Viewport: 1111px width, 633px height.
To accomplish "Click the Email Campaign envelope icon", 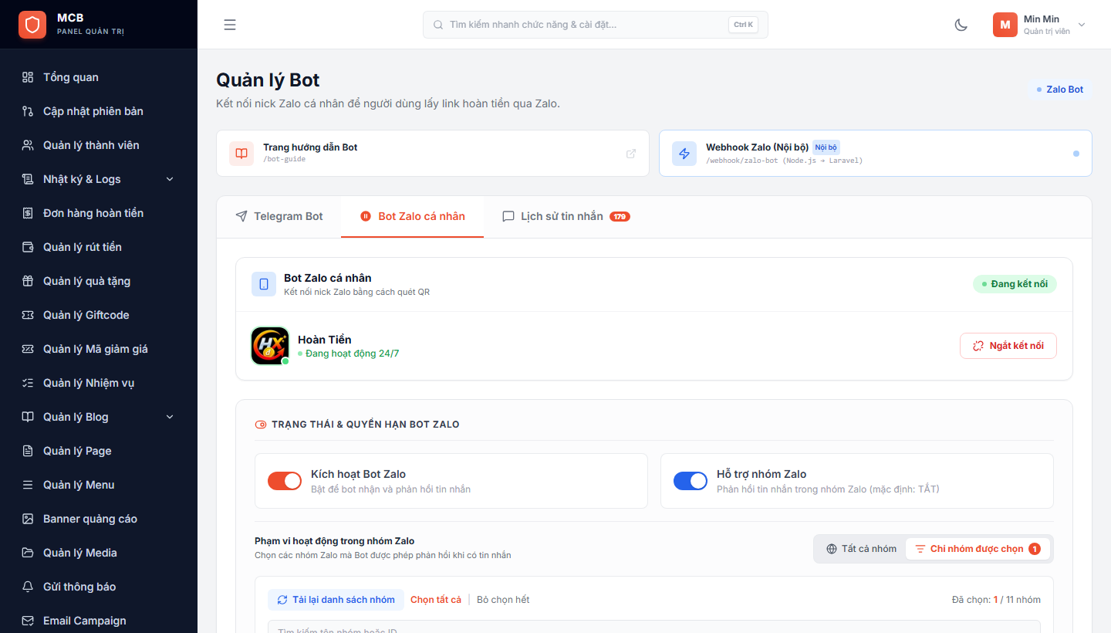I will point(28,621).
